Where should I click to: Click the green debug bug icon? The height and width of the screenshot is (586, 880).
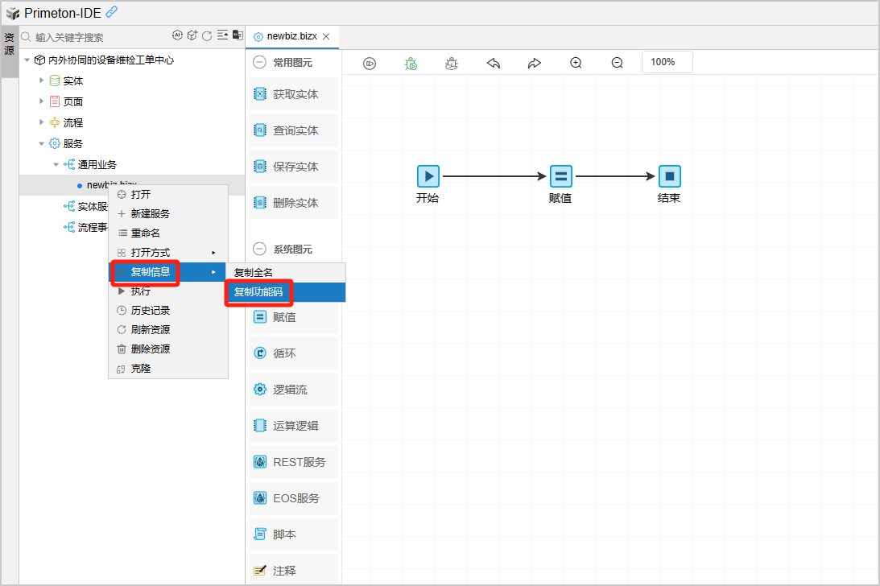pyautogui.click(x=411, y=63)
